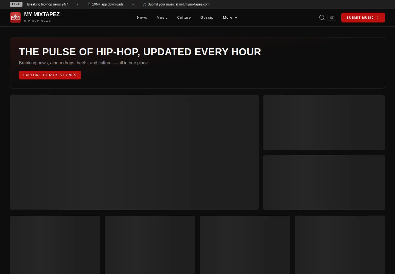Click the Submit Music button

coord(363,18)
